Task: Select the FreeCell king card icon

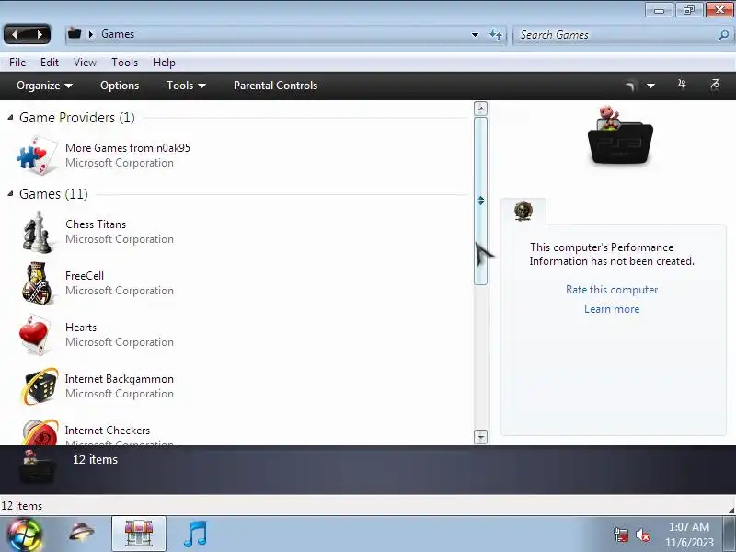Action: 37,283
